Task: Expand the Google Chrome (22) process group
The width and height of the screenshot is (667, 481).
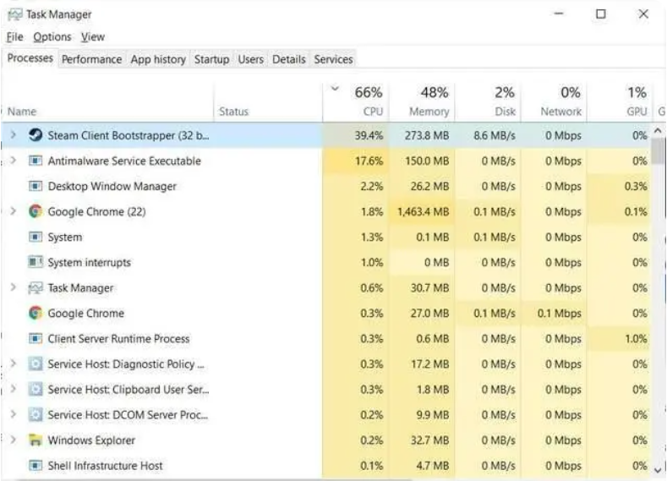Action: (13, 212)
